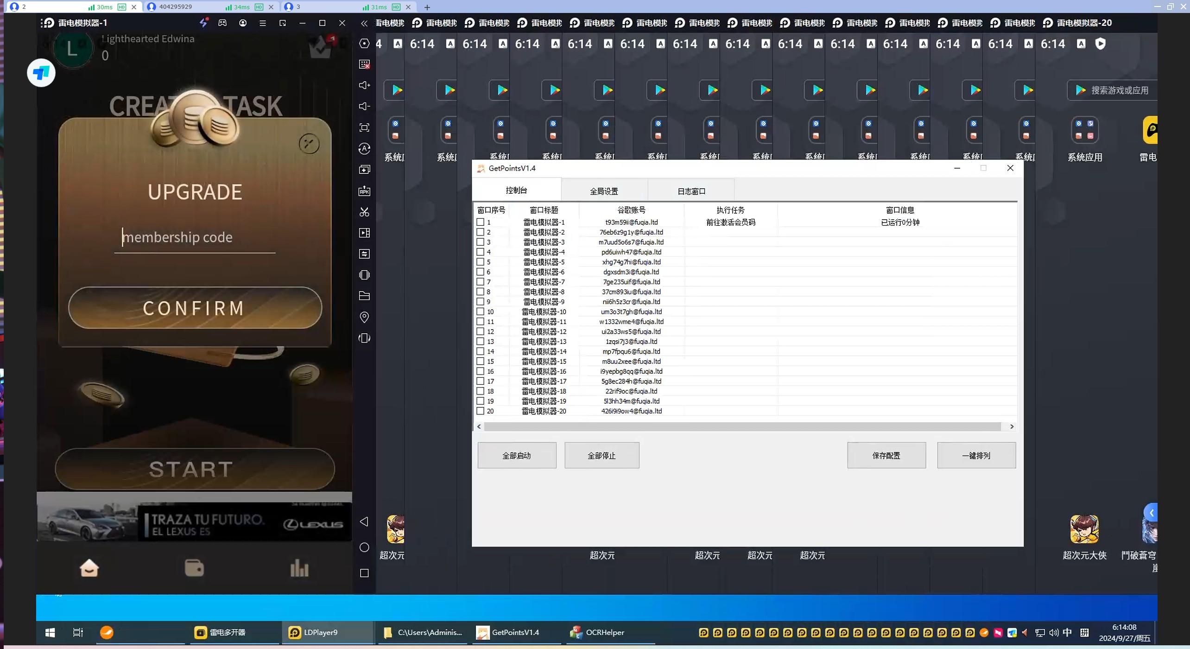
Task: Click the CONFIRM button in the upgrade screen
Action: (x=194, y=308)
